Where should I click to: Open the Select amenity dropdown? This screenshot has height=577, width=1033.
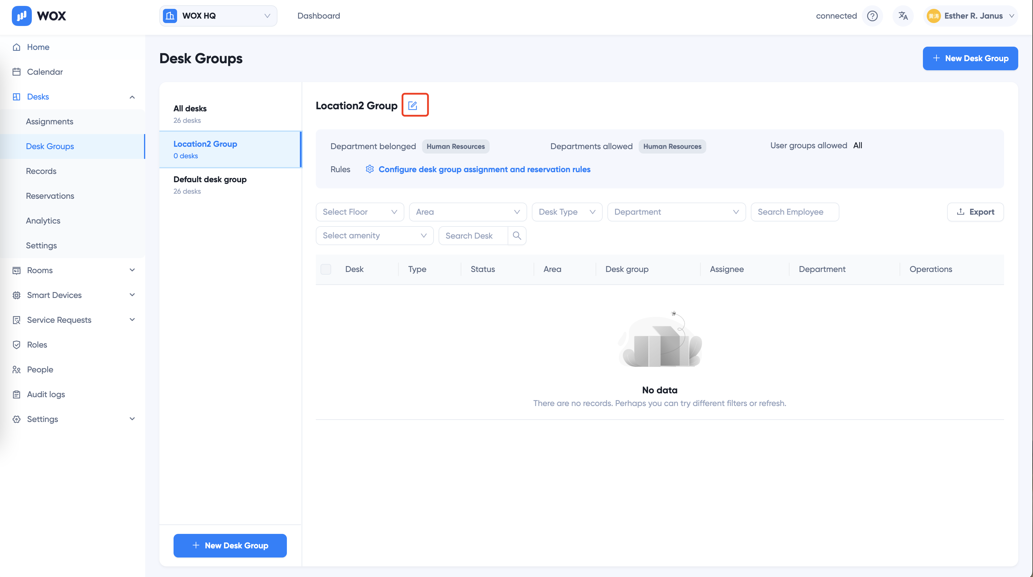[x=375, y=236]
